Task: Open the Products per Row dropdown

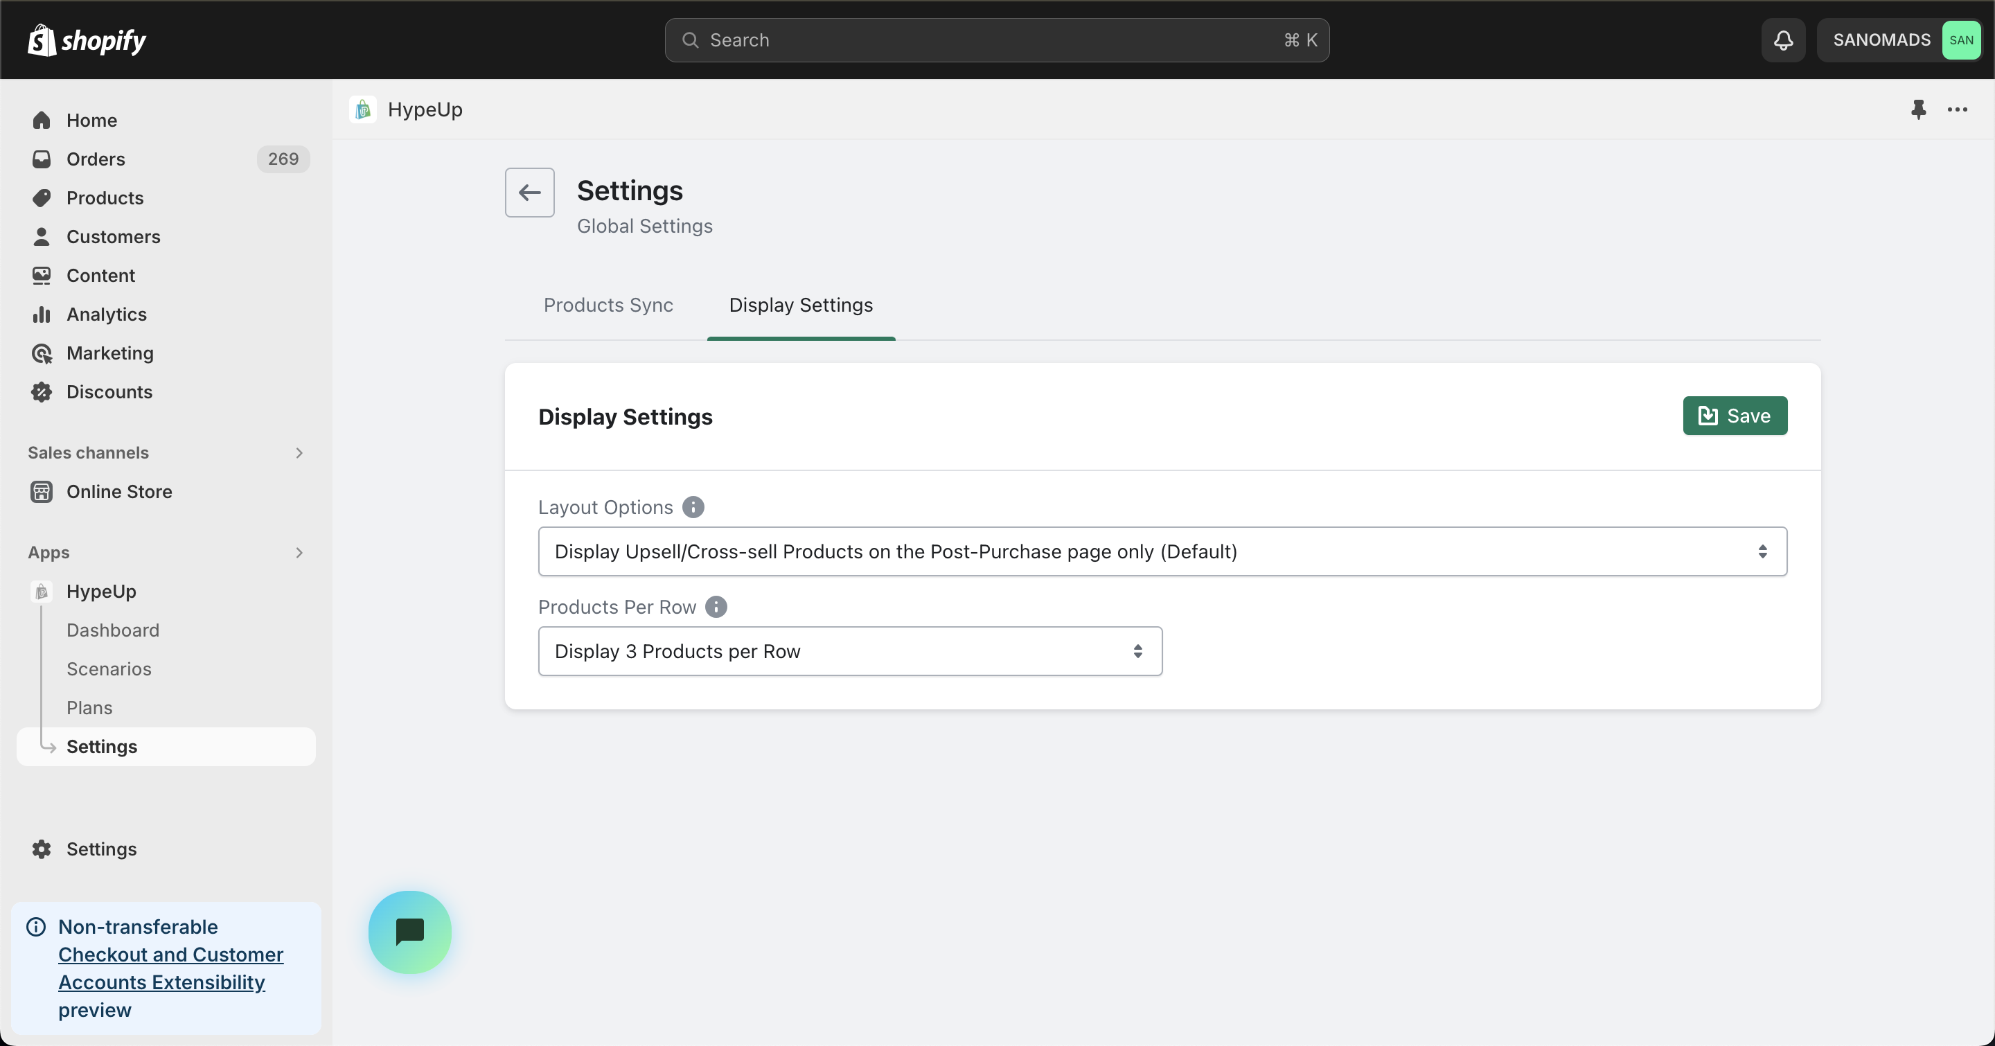Action: 849,651
